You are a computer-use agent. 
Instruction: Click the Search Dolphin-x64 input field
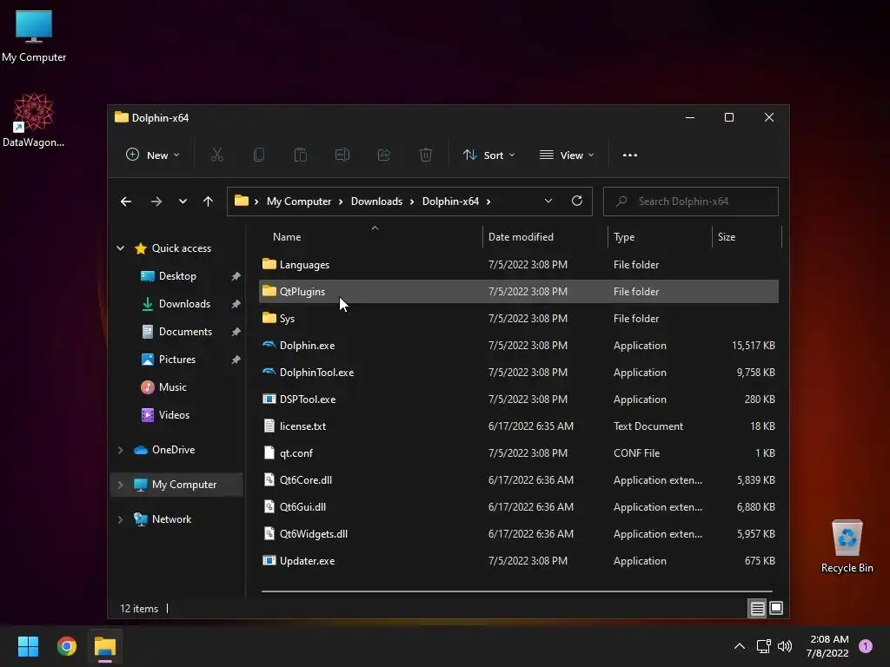690,201
